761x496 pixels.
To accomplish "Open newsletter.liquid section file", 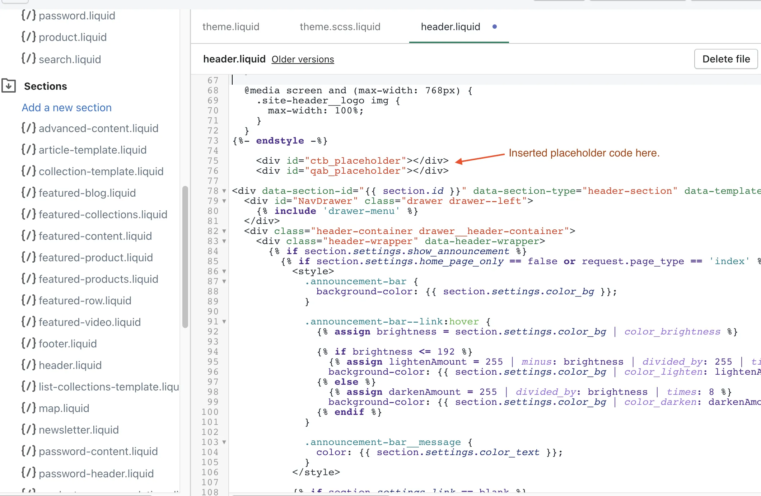I will tap(79, 430).
